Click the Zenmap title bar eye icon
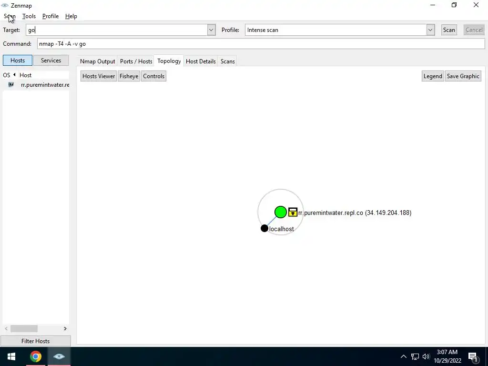 (5, 5)
